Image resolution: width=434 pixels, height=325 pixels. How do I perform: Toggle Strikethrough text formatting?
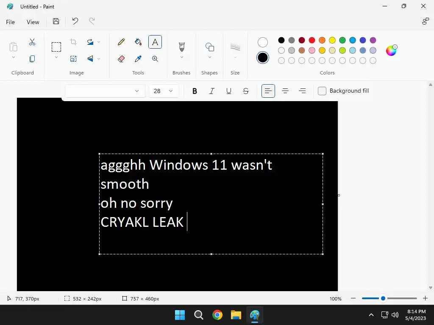(x=246, y=91)
